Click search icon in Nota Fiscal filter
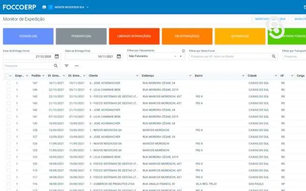306x191 pixels. [x=274, y=57]
